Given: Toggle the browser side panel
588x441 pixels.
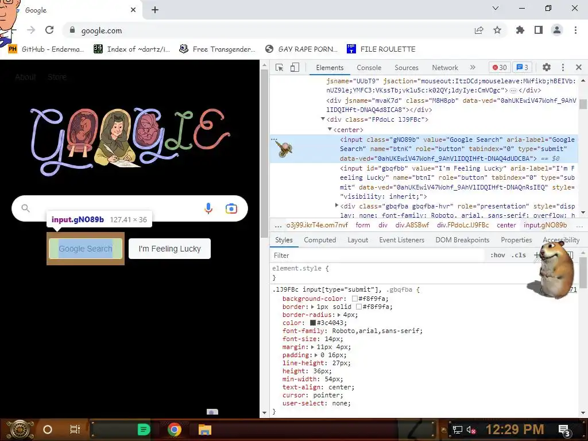Looking at the screenshot, I should (x=539, y=30).
